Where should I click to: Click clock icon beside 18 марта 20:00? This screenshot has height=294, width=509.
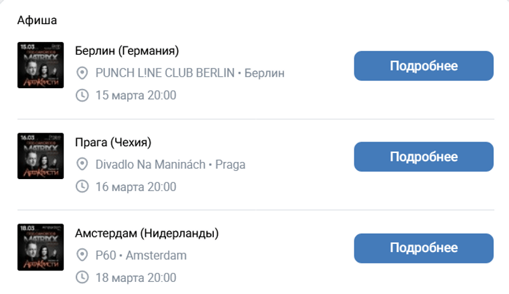[x=81, y=277]
